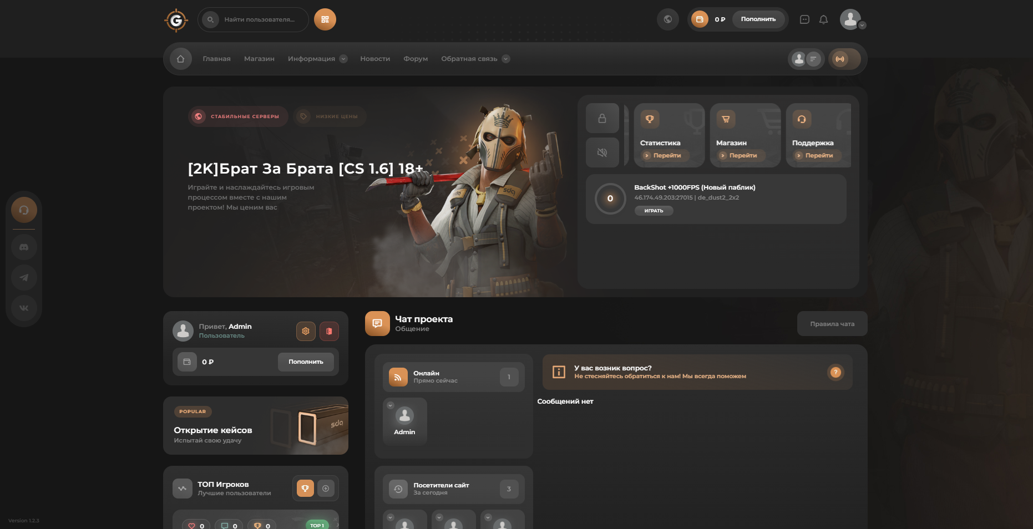Viewport: 1033px width, 529px height.
Task: Click the red logout icon beside Admin
Action: [329, 331]
